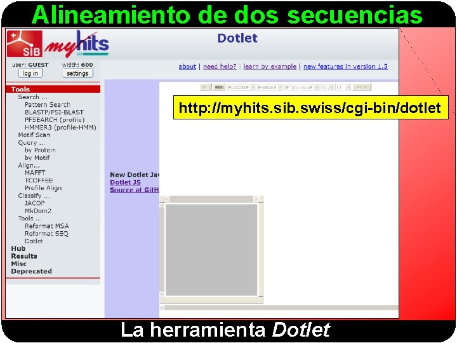This screenshot has height=343, width=457.
Task: Click the need help? link
Action: pyautogui.click(x=220, y=67)
